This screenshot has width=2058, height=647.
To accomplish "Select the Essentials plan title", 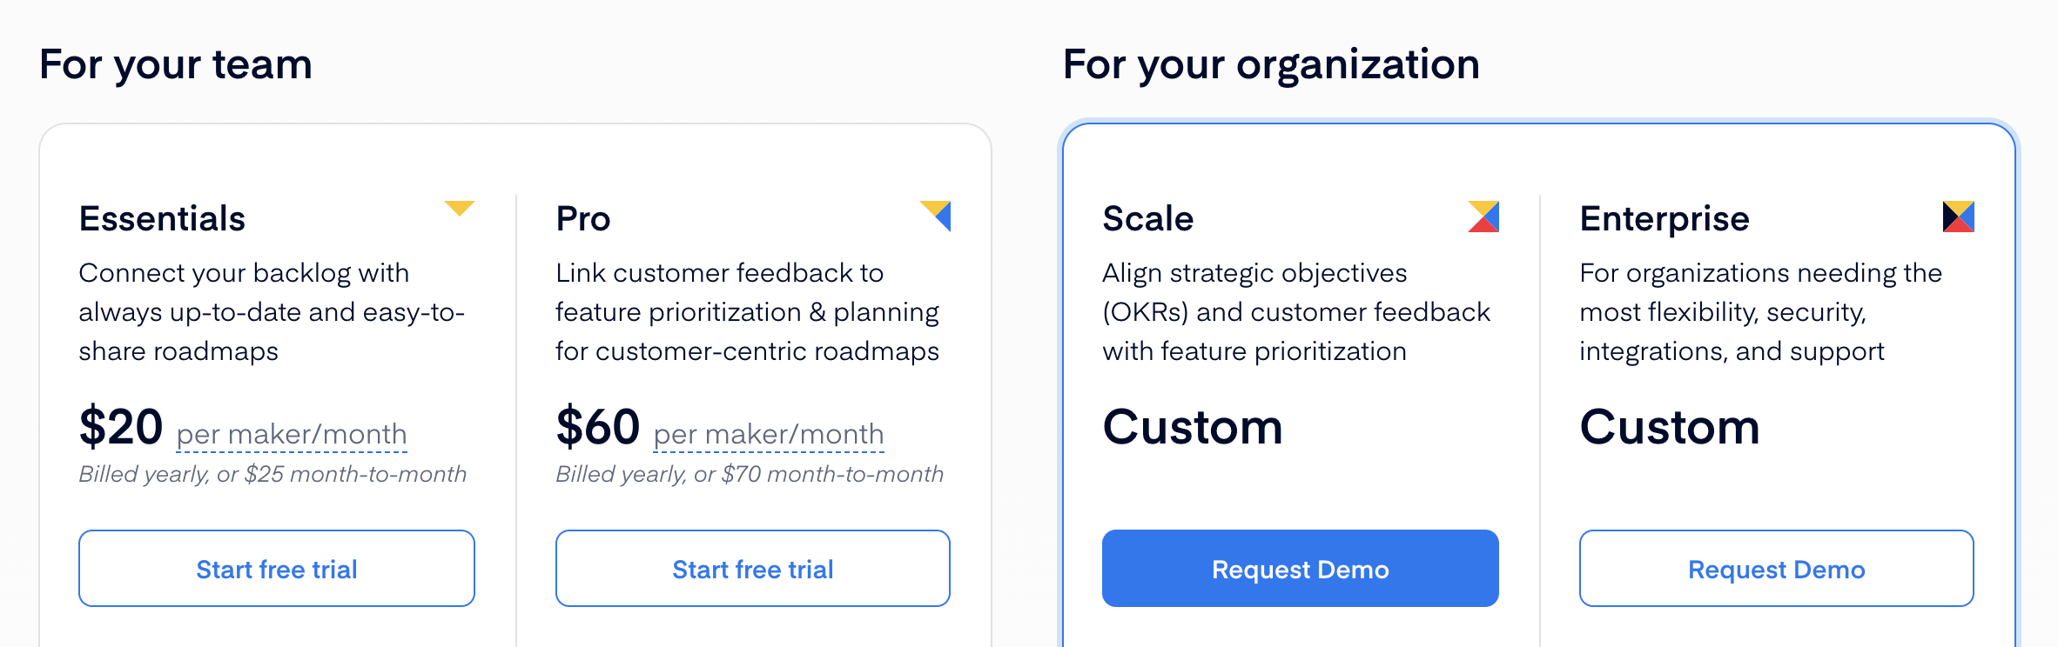I will pyautogui.click(x=162, y=217).
